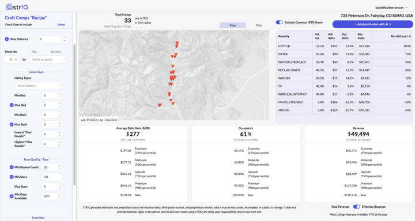This screenshot has height=221, width=415.
Task: Click the sidebar vertical scrollbar
Action: tap(74, 115)
